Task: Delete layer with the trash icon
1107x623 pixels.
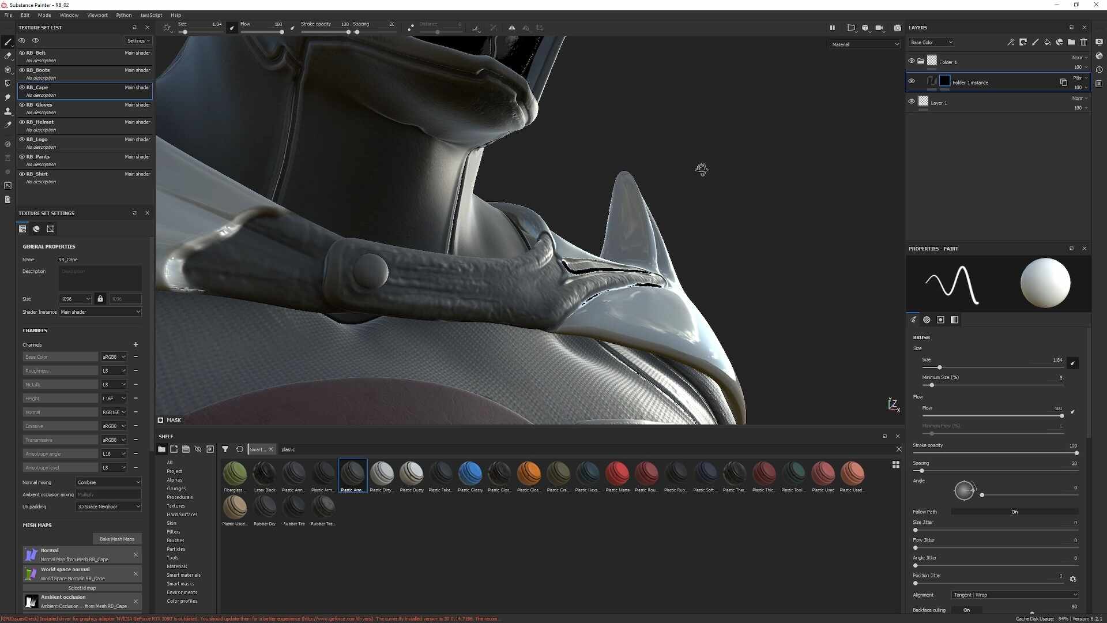Action: pos(1084,42)
